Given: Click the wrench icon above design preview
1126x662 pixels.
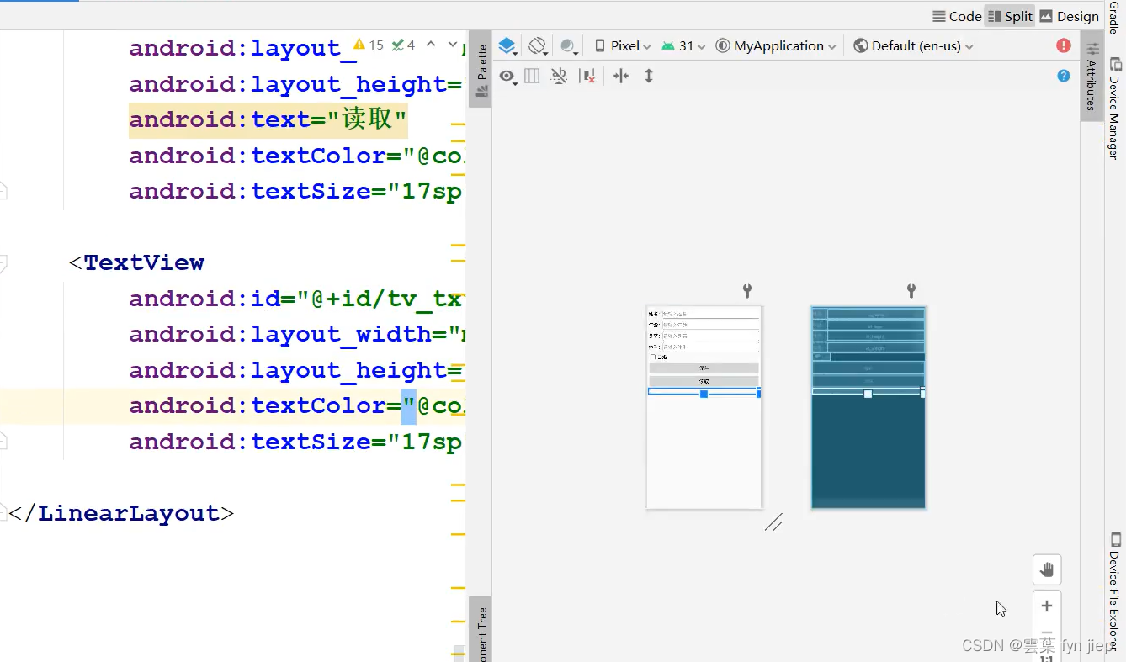Looking at the screenshot, I should coord(746,291).
